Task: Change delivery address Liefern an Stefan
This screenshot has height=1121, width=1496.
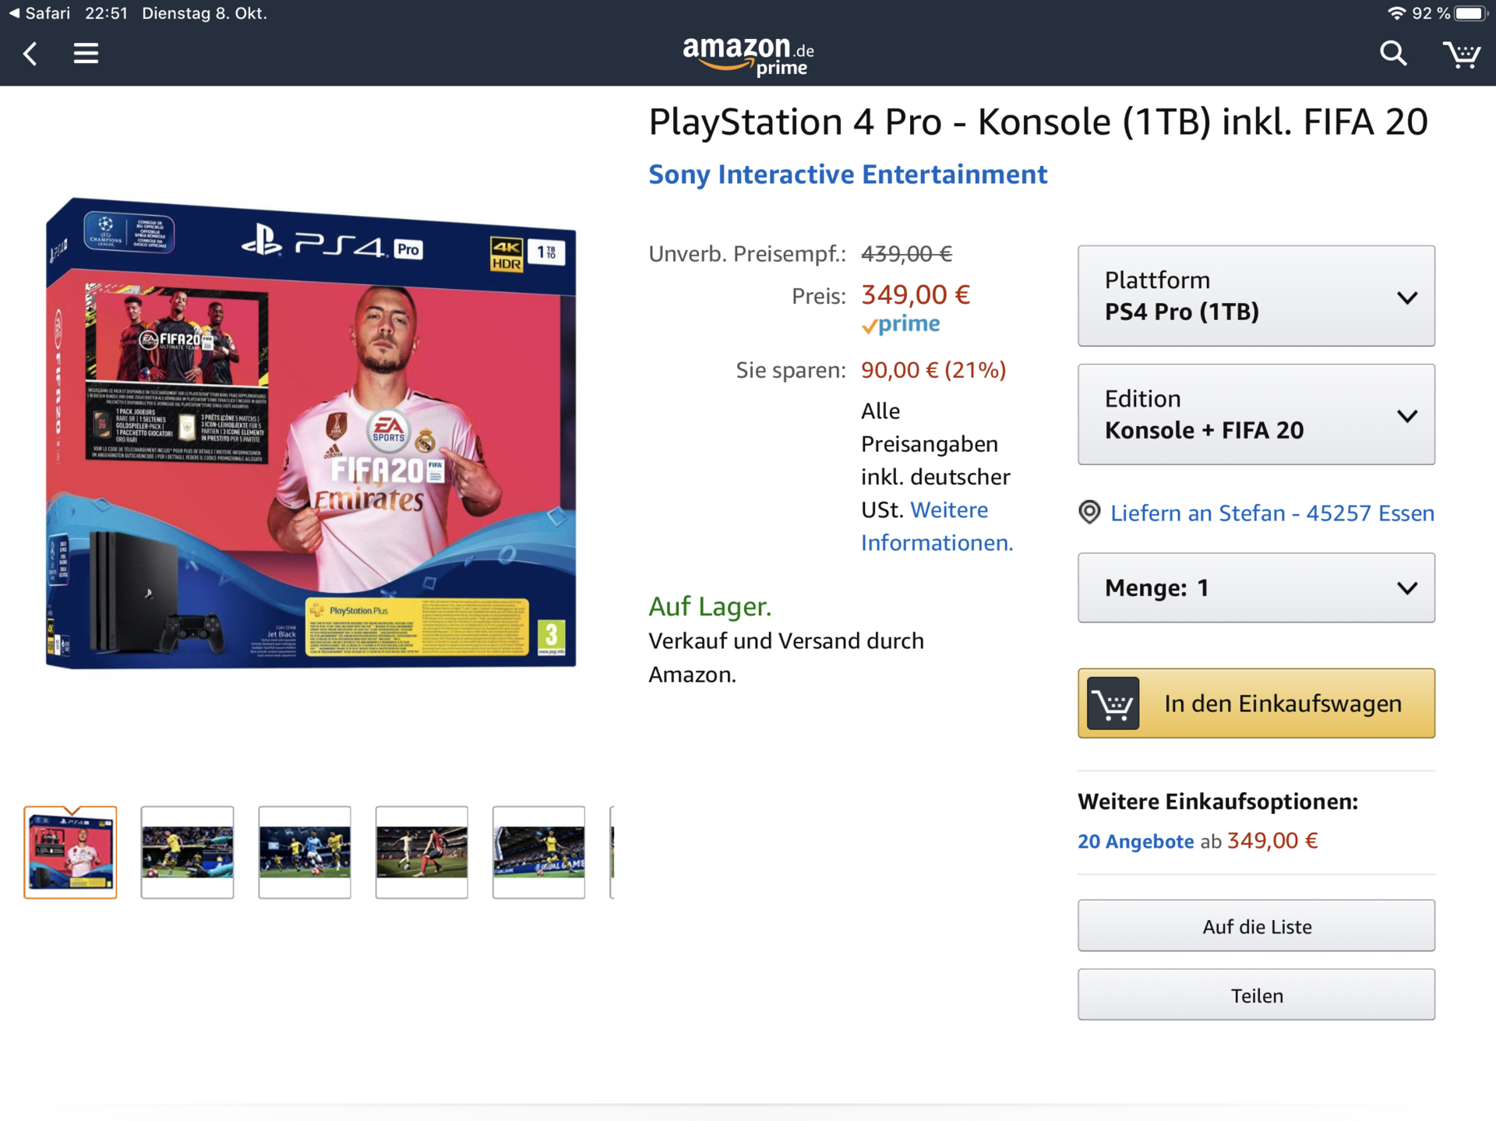Action: pos(1272,513)
